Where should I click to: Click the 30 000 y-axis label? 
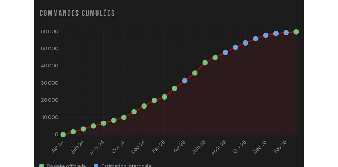[49, 83]
